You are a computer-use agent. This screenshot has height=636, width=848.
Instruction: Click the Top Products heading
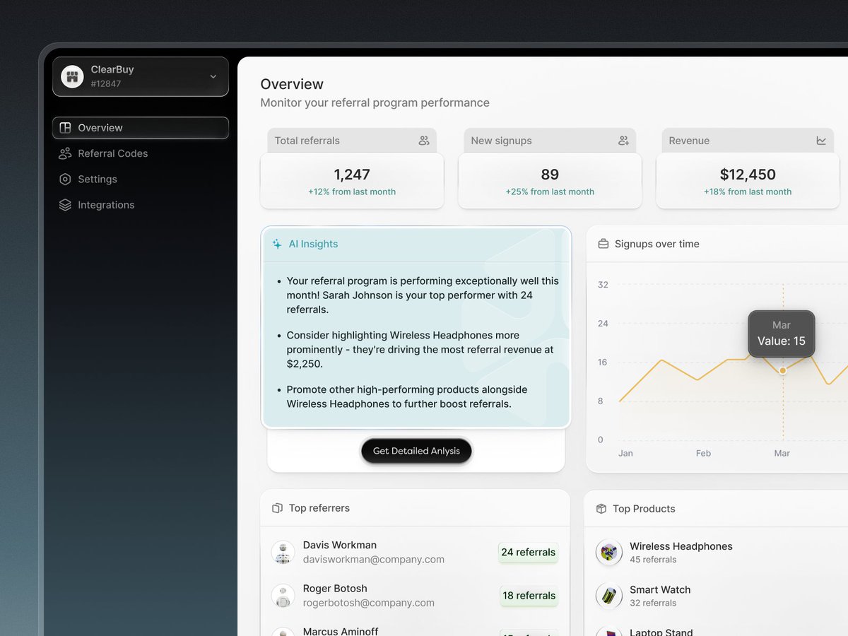(644, 509)
